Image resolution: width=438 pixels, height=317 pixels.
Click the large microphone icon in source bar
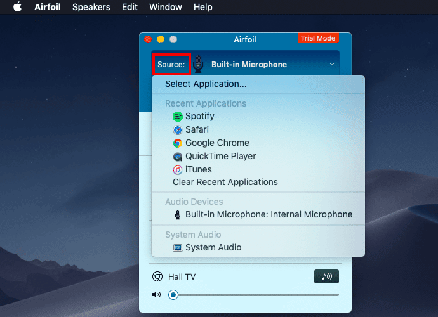pyautogui.click(x=198, y=64)
